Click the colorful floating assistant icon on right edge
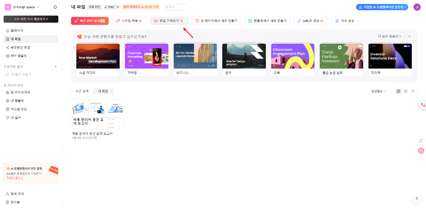This screenshot has width=426, height=210. [x=422, y=105]
